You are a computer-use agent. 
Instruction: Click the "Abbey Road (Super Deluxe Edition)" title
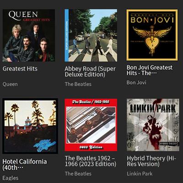[x=90, y=71]
